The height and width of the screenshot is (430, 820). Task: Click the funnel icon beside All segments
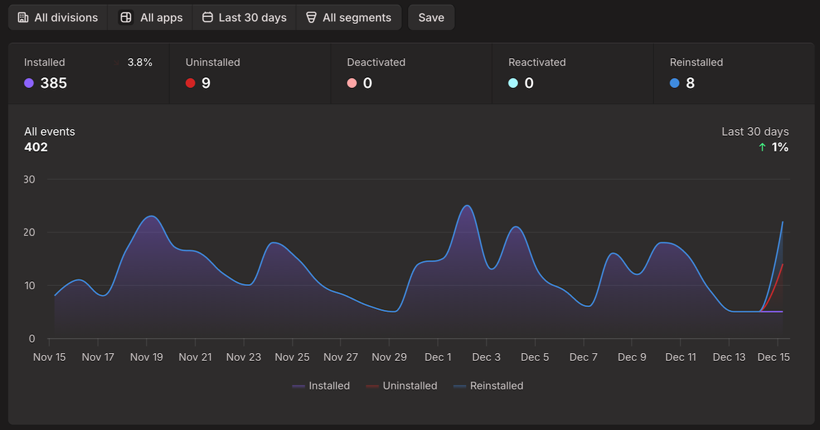(311, 18)
